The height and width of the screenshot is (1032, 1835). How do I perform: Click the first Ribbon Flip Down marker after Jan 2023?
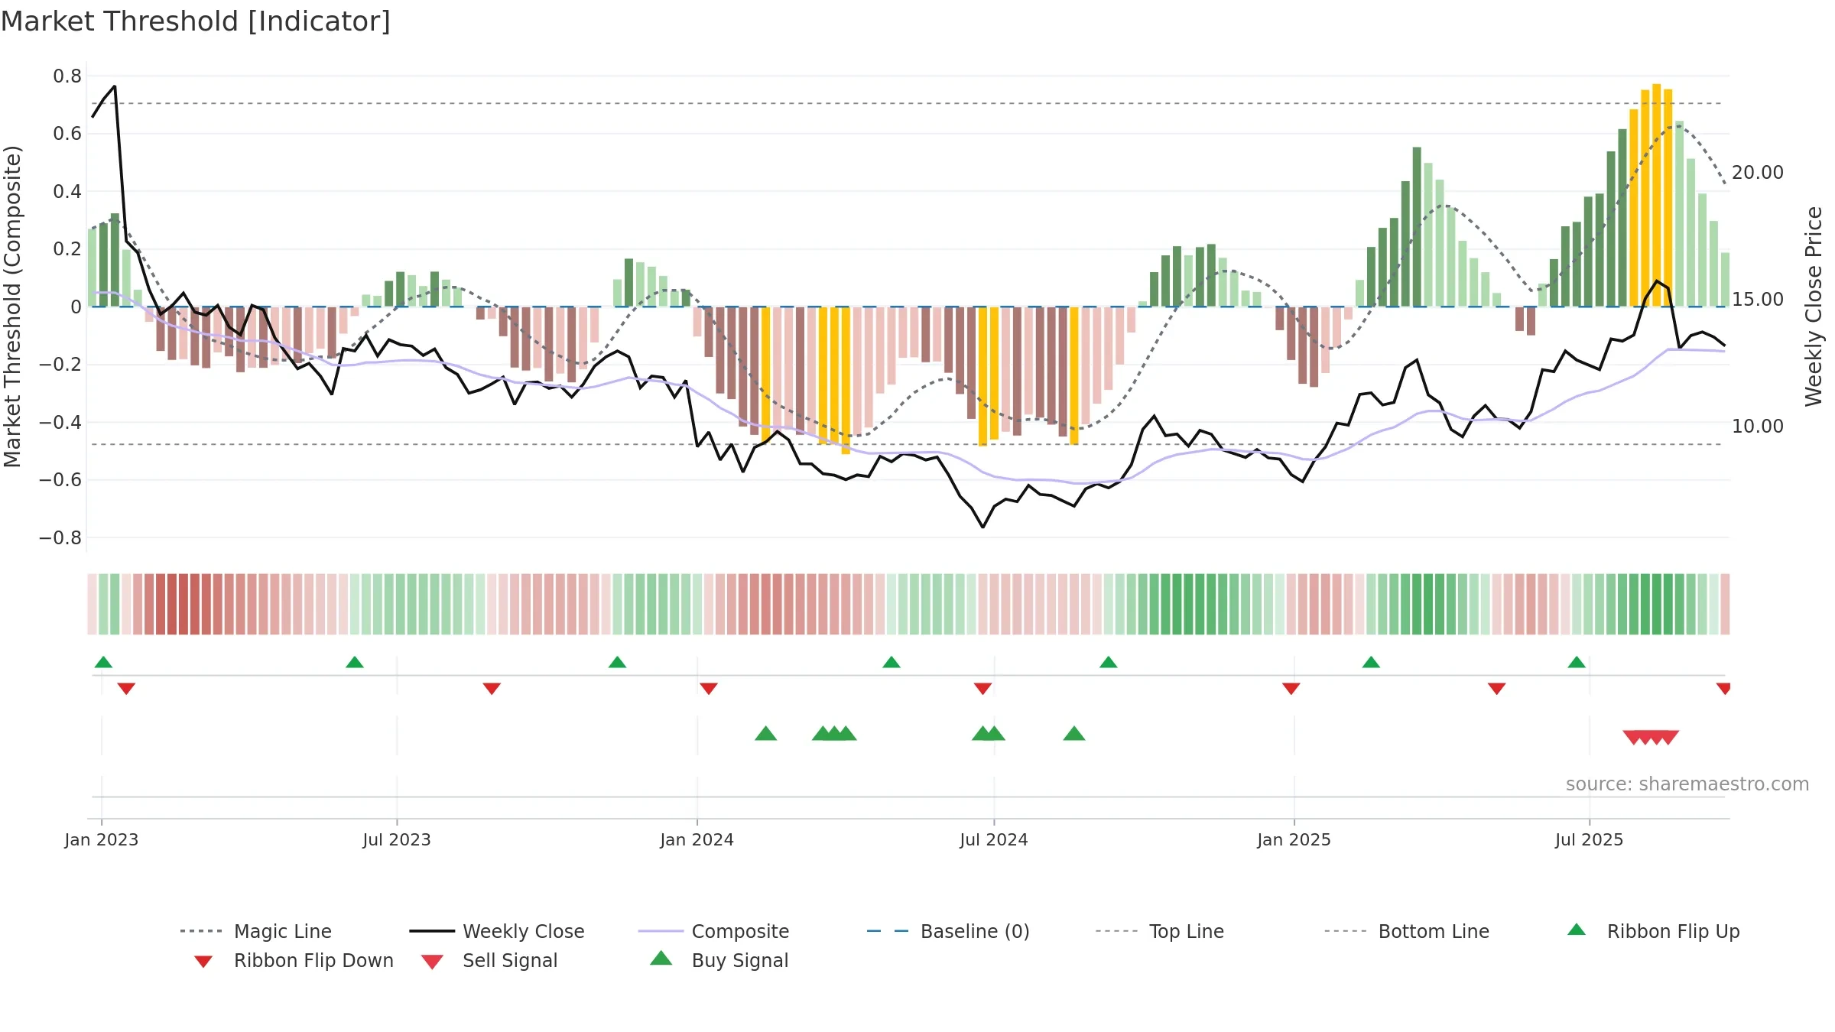click(126, 689)
